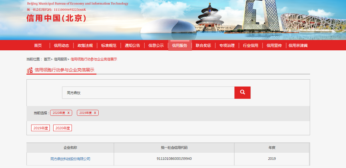Screen dimensions: 346x168
Task: Click the search field containing 同方鼎欣
Action: (x=148, y=93)
